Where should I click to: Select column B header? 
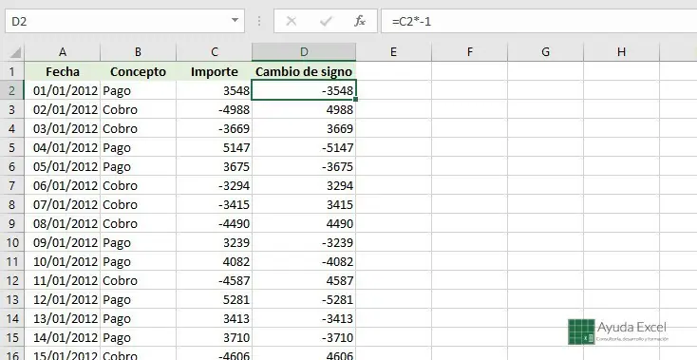click(x=139, y=52)
